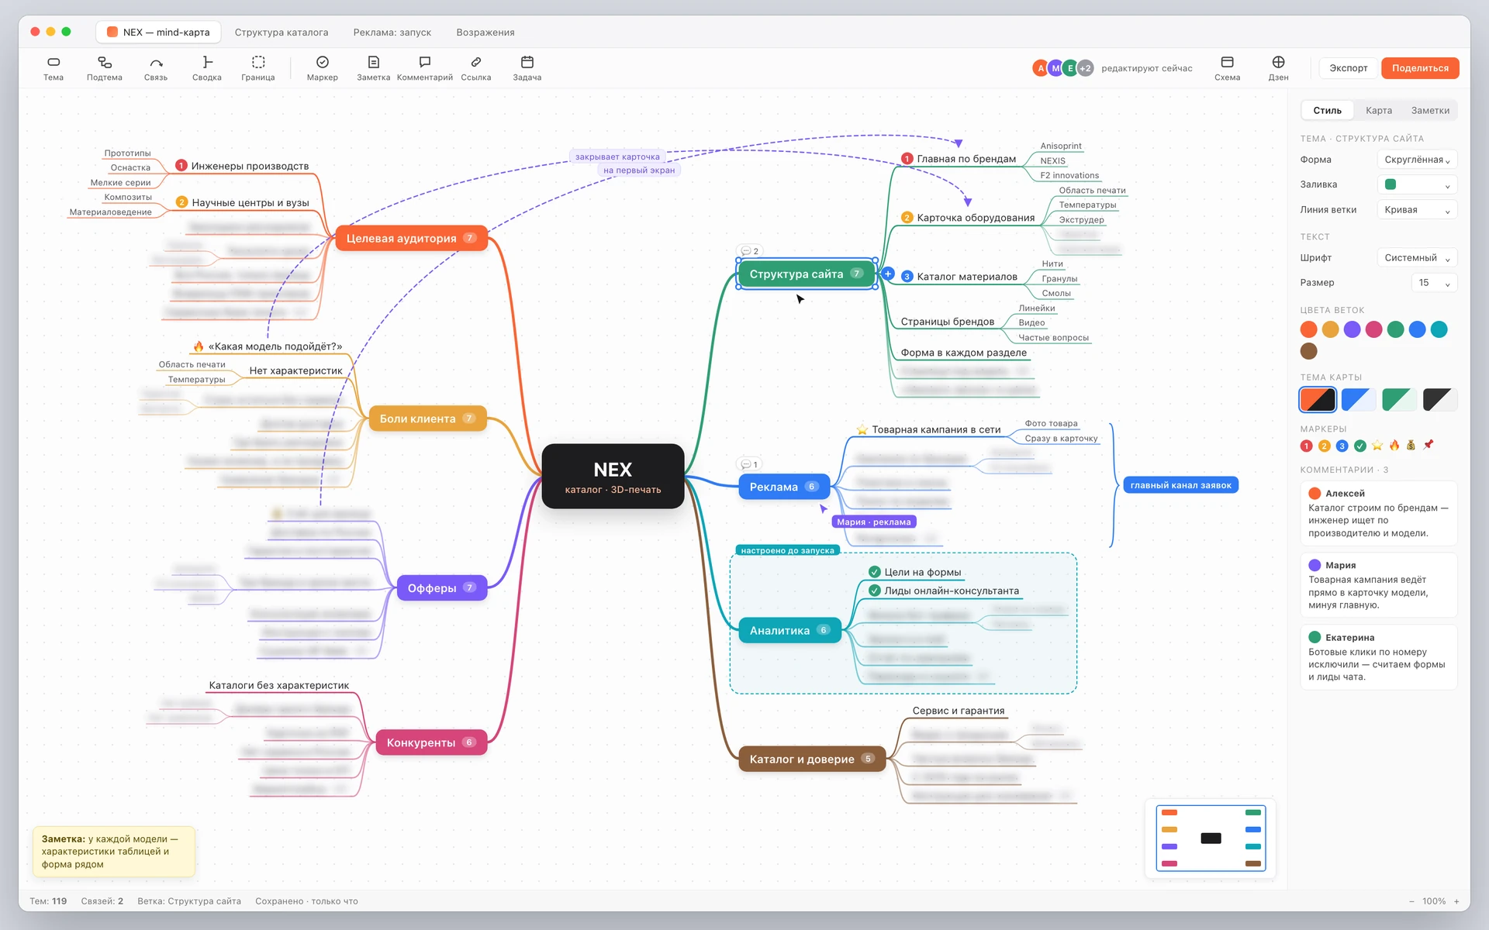Activate the Граница boundary tool
1489x930 pixels.
click(258, 68)
